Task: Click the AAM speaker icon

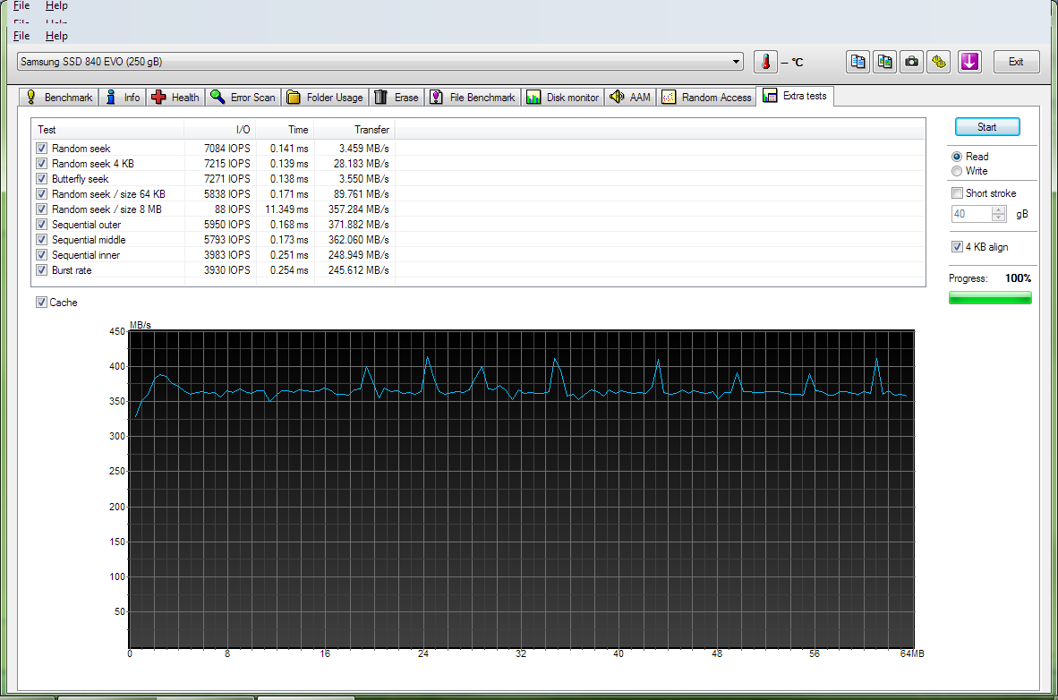Action: tap(617, 98)
